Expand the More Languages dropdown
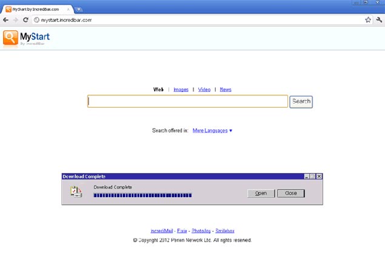 212,130
